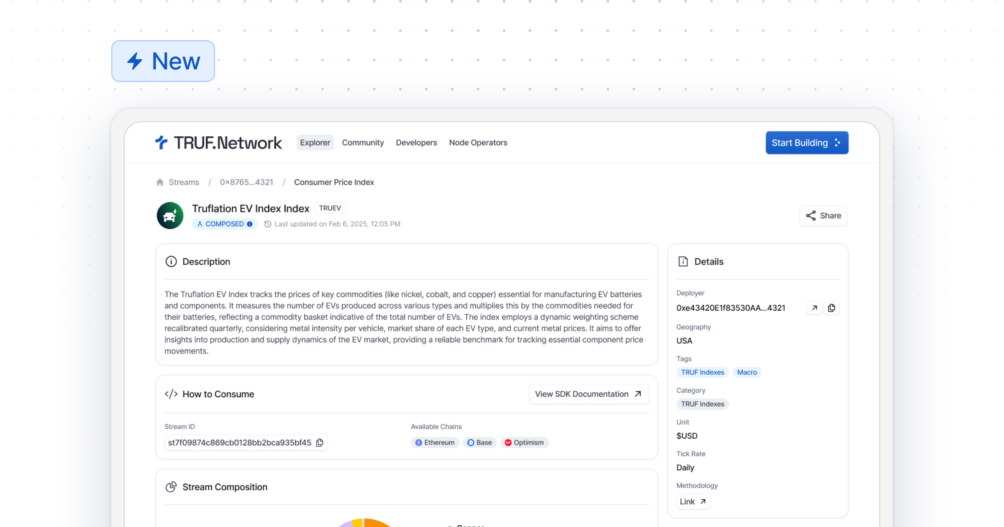Click the How to Consume code icon
Image resolution: width=1004 pixels, height=527 pixels.
pos(171,394)
